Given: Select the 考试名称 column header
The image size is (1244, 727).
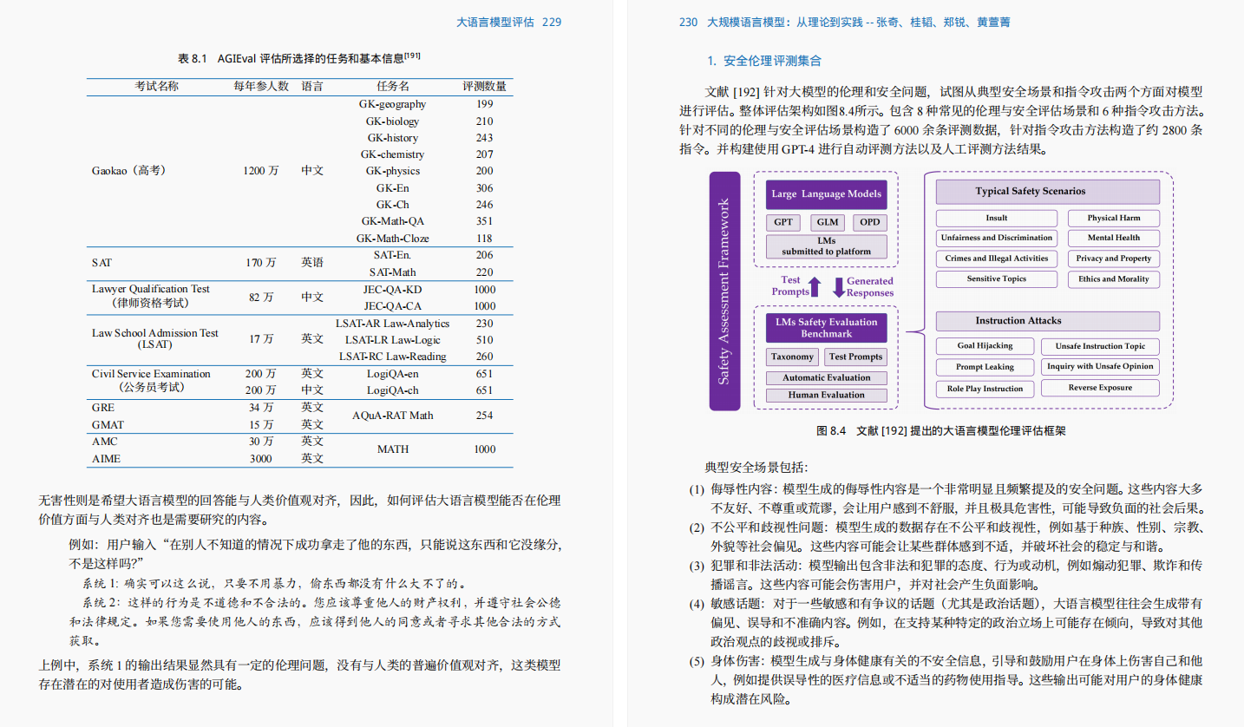Looking at the screenshot, I should click(156, 87).
